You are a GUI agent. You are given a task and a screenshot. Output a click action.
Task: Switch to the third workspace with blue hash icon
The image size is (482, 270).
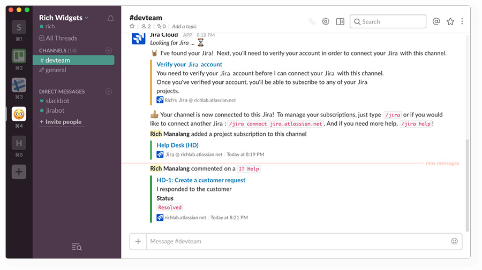pos(19,85)
